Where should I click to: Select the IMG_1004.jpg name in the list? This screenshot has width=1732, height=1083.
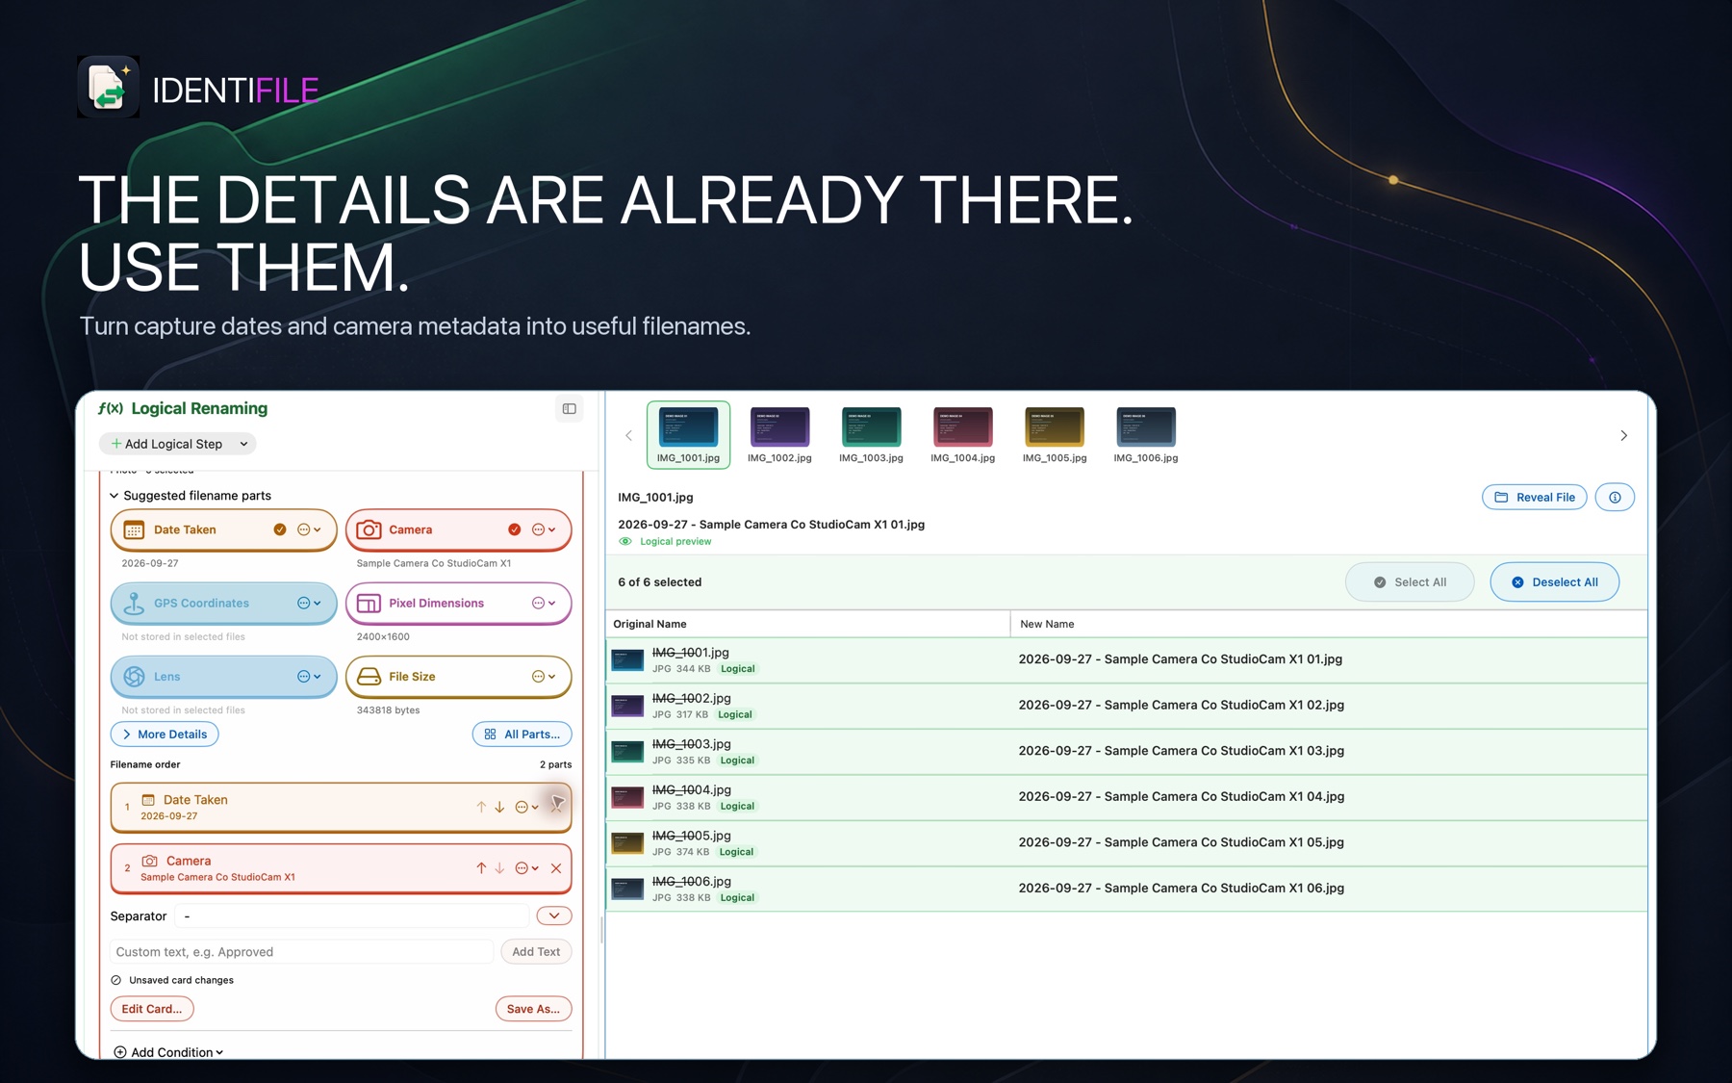coord(692,790)
